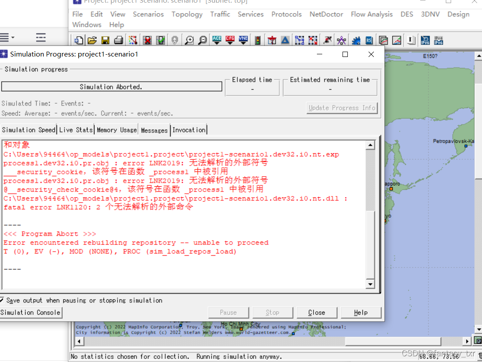482x362 pixels.
Task: Click the NetDoctor medical icon
Action: pos(272,40)
